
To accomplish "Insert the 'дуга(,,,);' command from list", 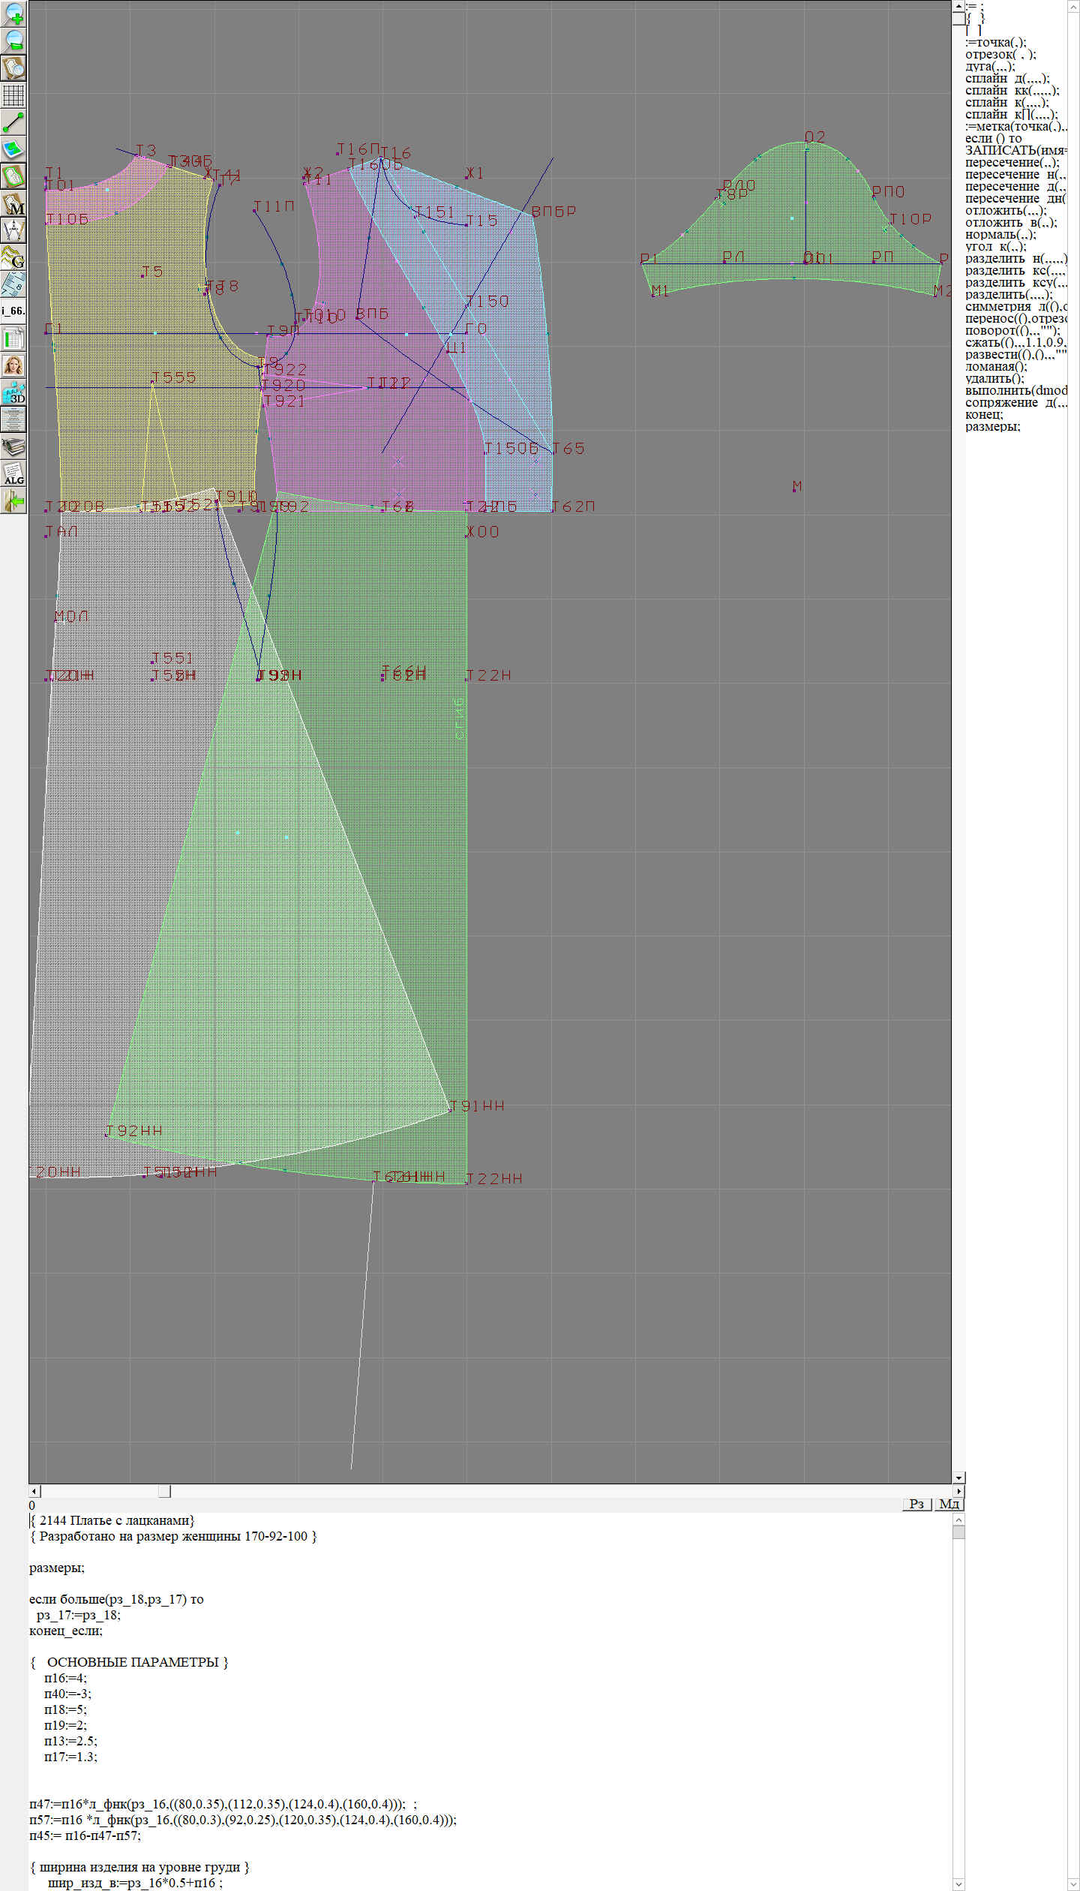I will pyautogui.click(x=989, y=66).
